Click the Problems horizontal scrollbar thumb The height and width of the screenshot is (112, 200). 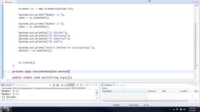point(146,100)
